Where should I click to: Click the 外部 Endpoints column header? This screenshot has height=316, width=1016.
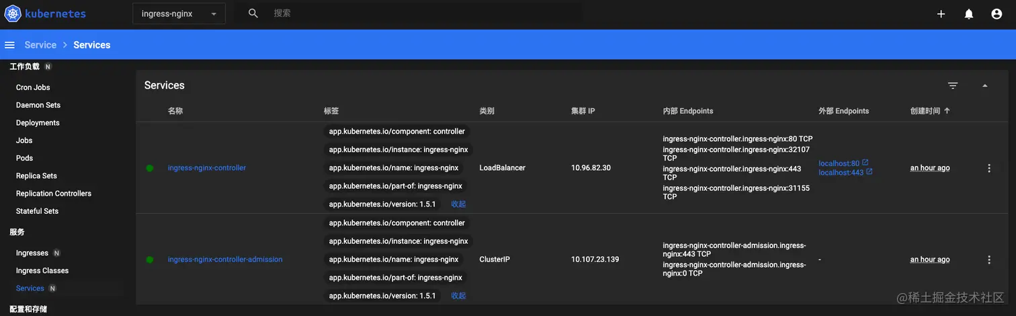844,111
